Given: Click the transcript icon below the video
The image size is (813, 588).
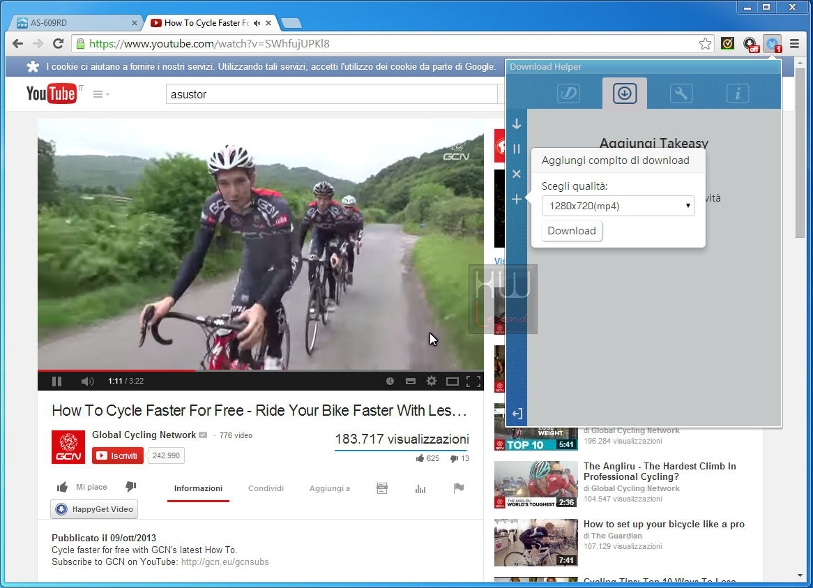Looking at the screenshot, I should coord(382,488).
